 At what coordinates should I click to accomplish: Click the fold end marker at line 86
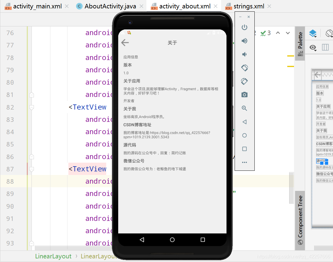coord(31,157)
